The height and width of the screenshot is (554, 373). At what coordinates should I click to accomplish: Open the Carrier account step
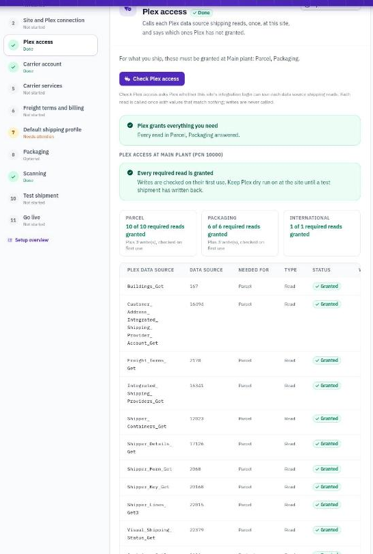pyautogui.click(x=51, y=67)
